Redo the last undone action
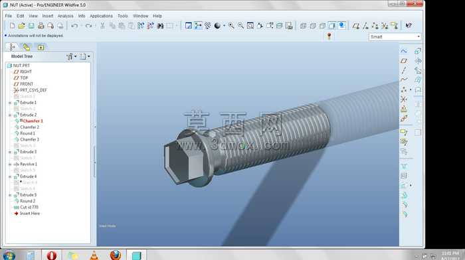This screenshot has height=260, width=465. point(88,26)
